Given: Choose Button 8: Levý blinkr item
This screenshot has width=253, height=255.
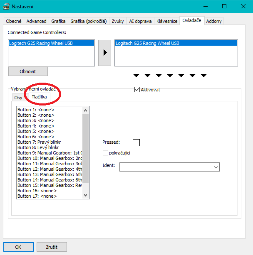Looking at the screenshot, I should pyautogui.click(x=38, y=147).
